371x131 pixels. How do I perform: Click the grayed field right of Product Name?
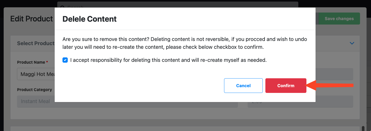pyautogui.click(x=334, y=74)
